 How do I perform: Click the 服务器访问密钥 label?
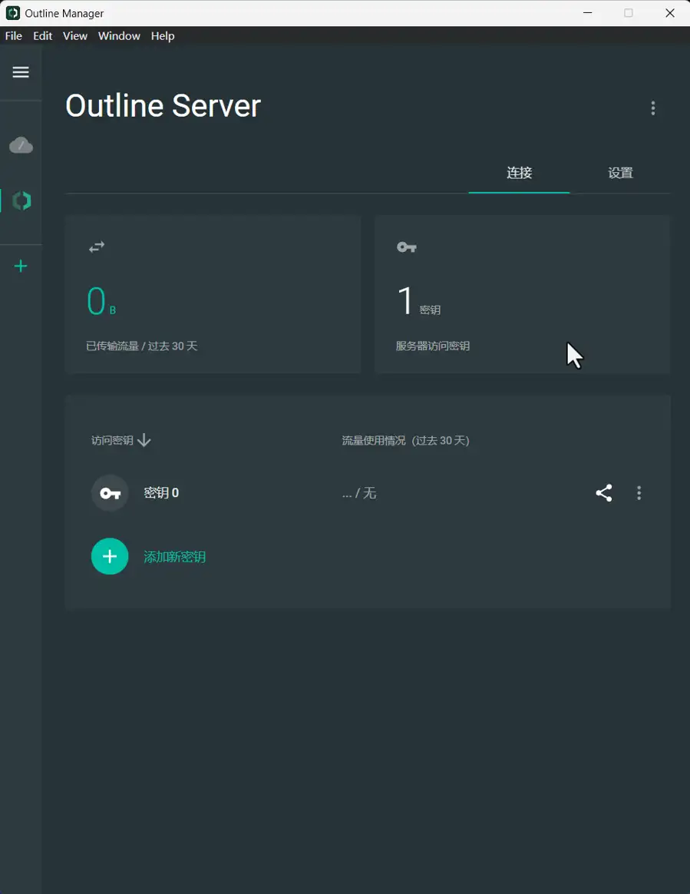433,346
